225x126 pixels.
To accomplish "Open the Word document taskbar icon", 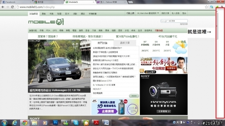I will click(x=106, y=123).
